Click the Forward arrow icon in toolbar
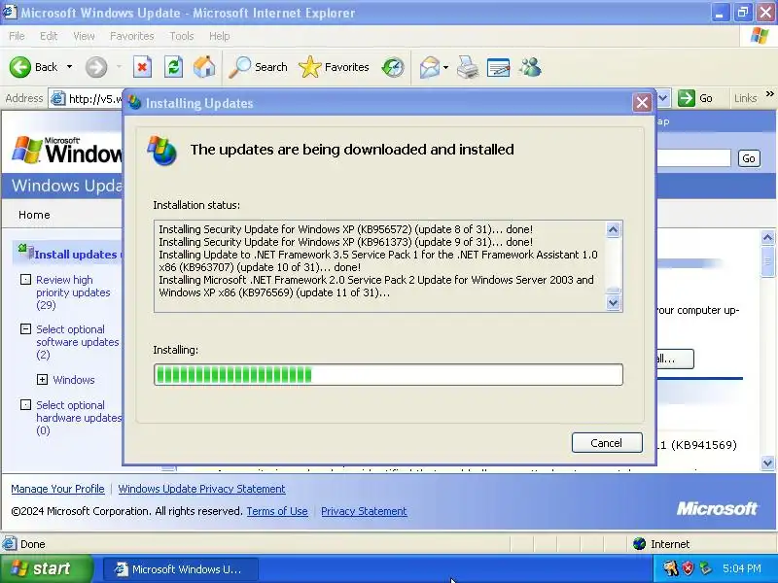 click(95, 67)
